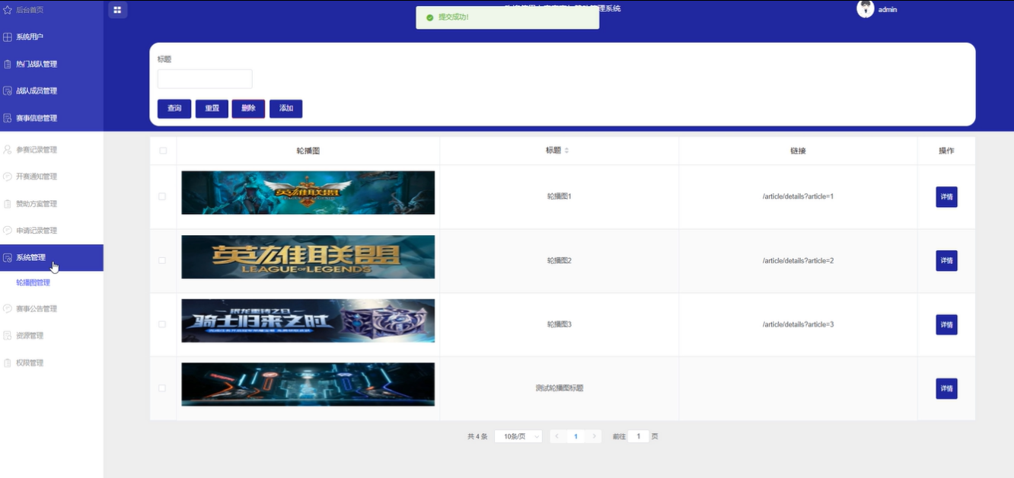Image resolution: width=1014 pixels, height=478 pixels.
Task: Click the clipboard icon beside 权限管理
Action: (x=8, y=362)
